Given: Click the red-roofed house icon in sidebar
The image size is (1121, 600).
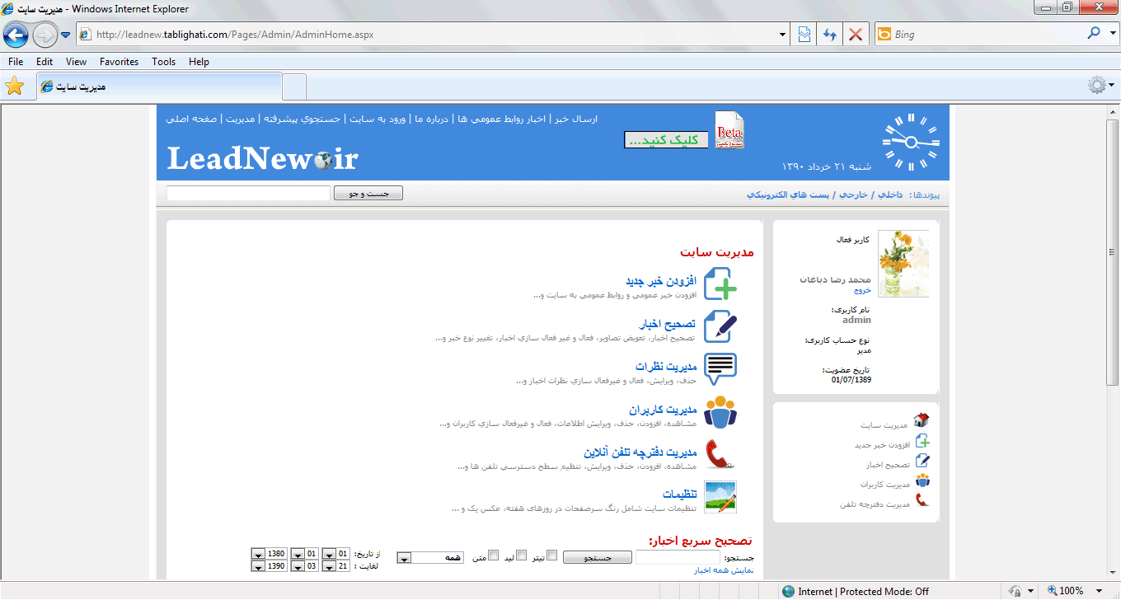Looking at the screenshot, I should click(x=922, y=421).
